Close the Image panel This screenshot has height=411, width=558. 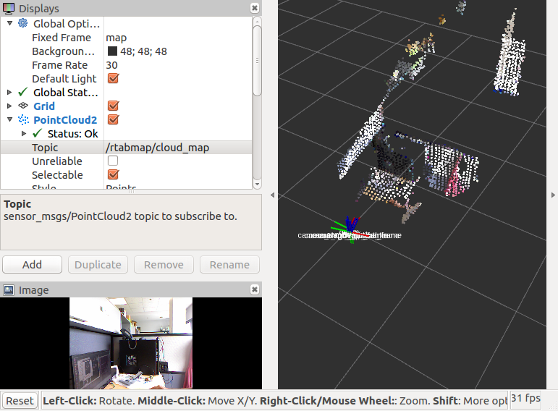[255, 289]
